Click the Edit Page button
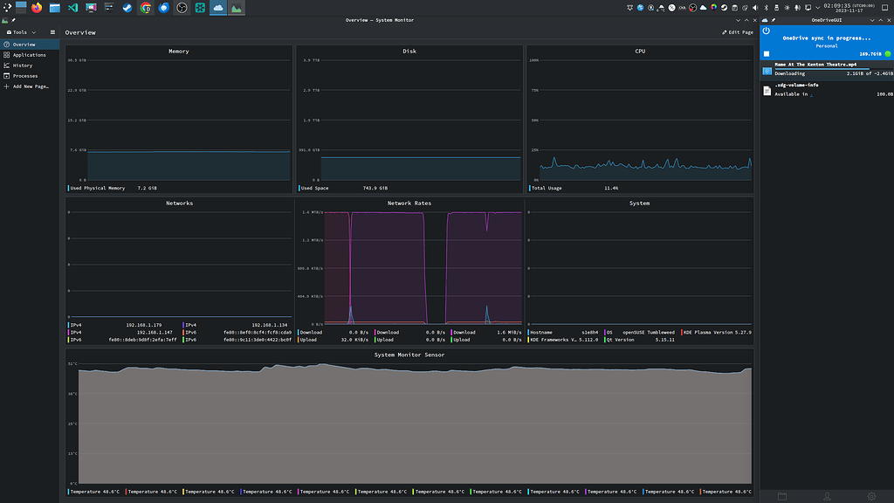Image resolution: width=894 pixels, height=503 pixels. 738,32
